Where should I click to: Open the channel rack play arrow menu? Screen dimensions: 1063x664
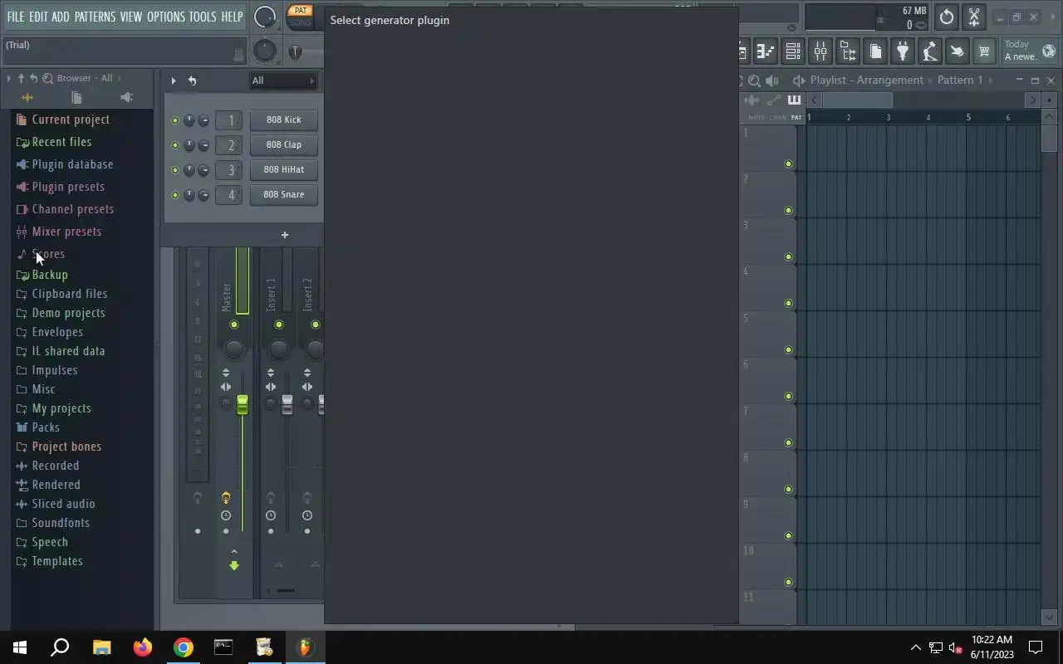[x=174, y=81]
